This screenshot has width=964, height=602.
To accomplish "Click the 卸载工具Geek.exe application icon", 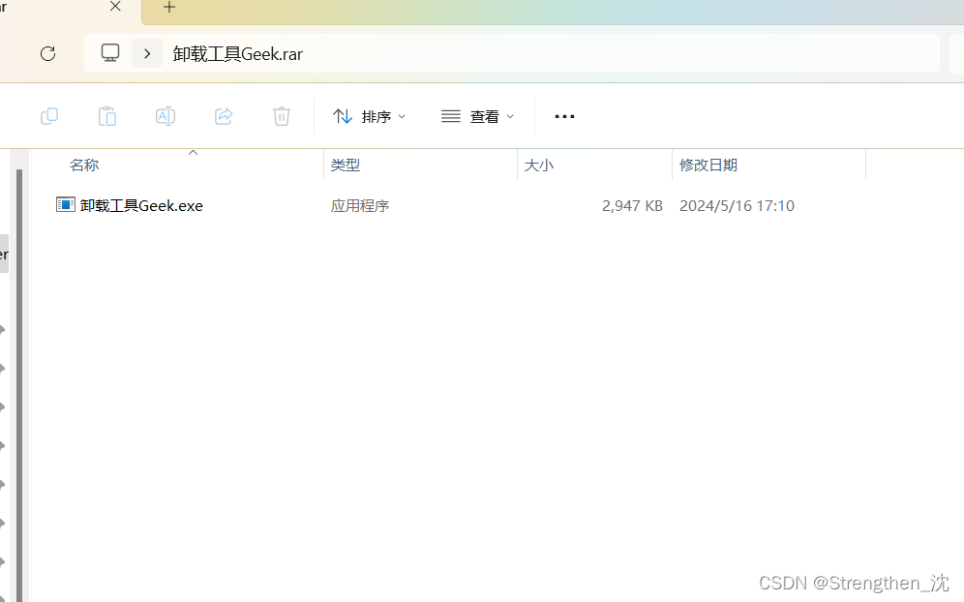I will pyautogui.click(x=66, y=204).
